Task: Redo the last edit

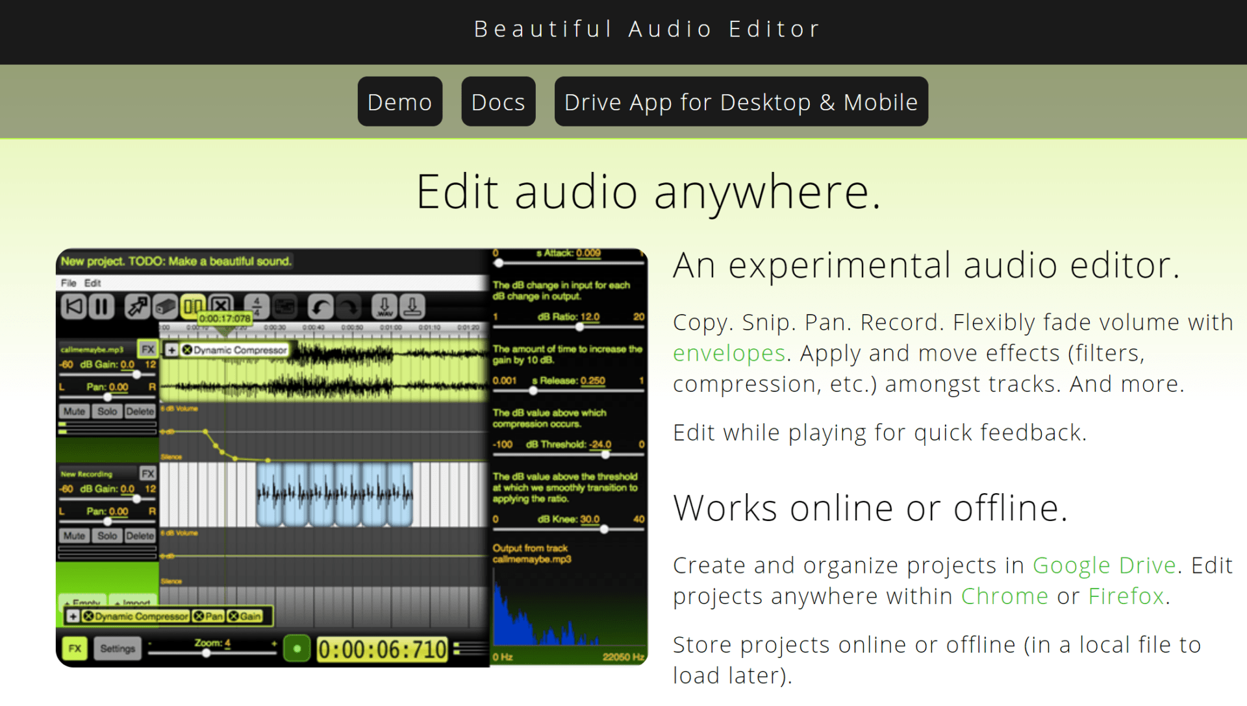Action: click(349, 306)
